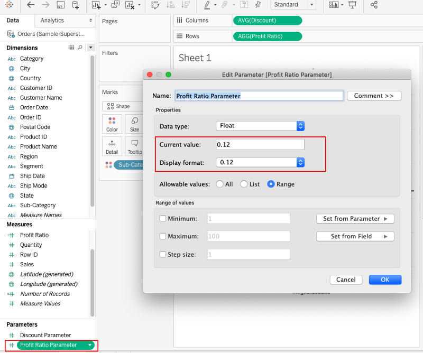Click the Add new data source icon
The height and width of the screenshot is (353, 423).
click(75, 5)
